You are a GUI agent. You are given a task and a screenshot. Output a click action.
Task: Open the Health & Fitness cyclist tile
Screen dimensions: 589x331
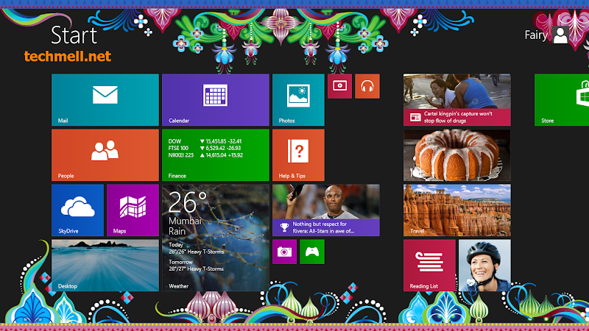[484, 266]
